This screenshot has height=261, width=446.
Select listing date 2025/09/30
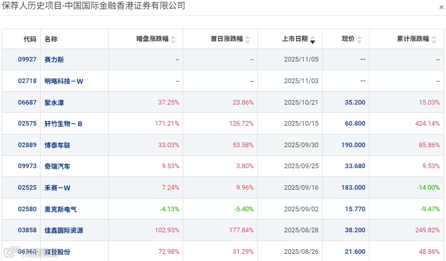coord(301,145)
